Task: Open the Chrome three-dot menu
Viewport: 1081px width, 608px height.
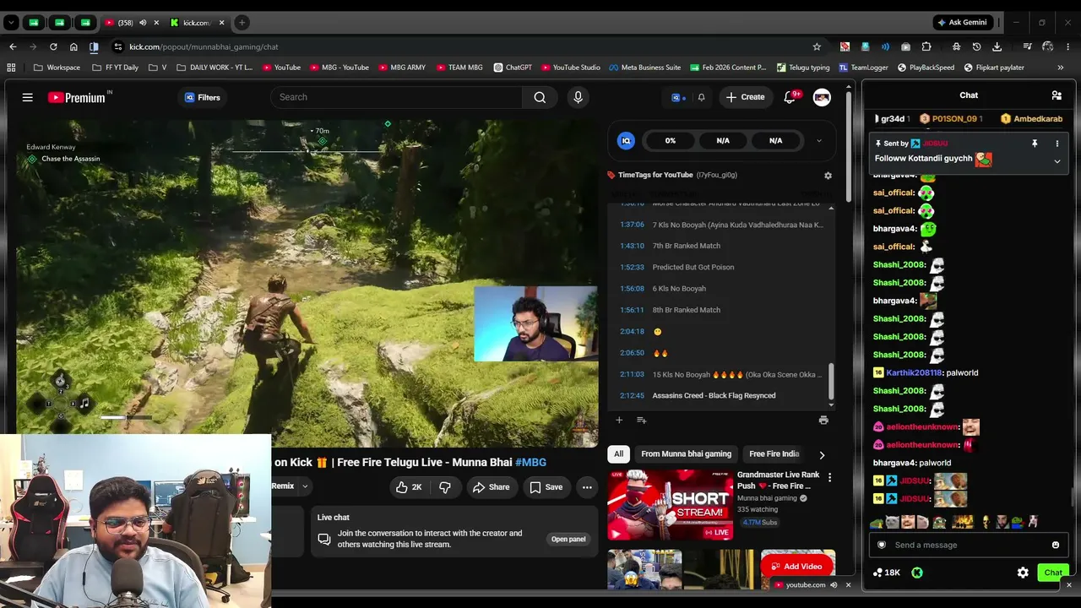Action: [1068, 46]
